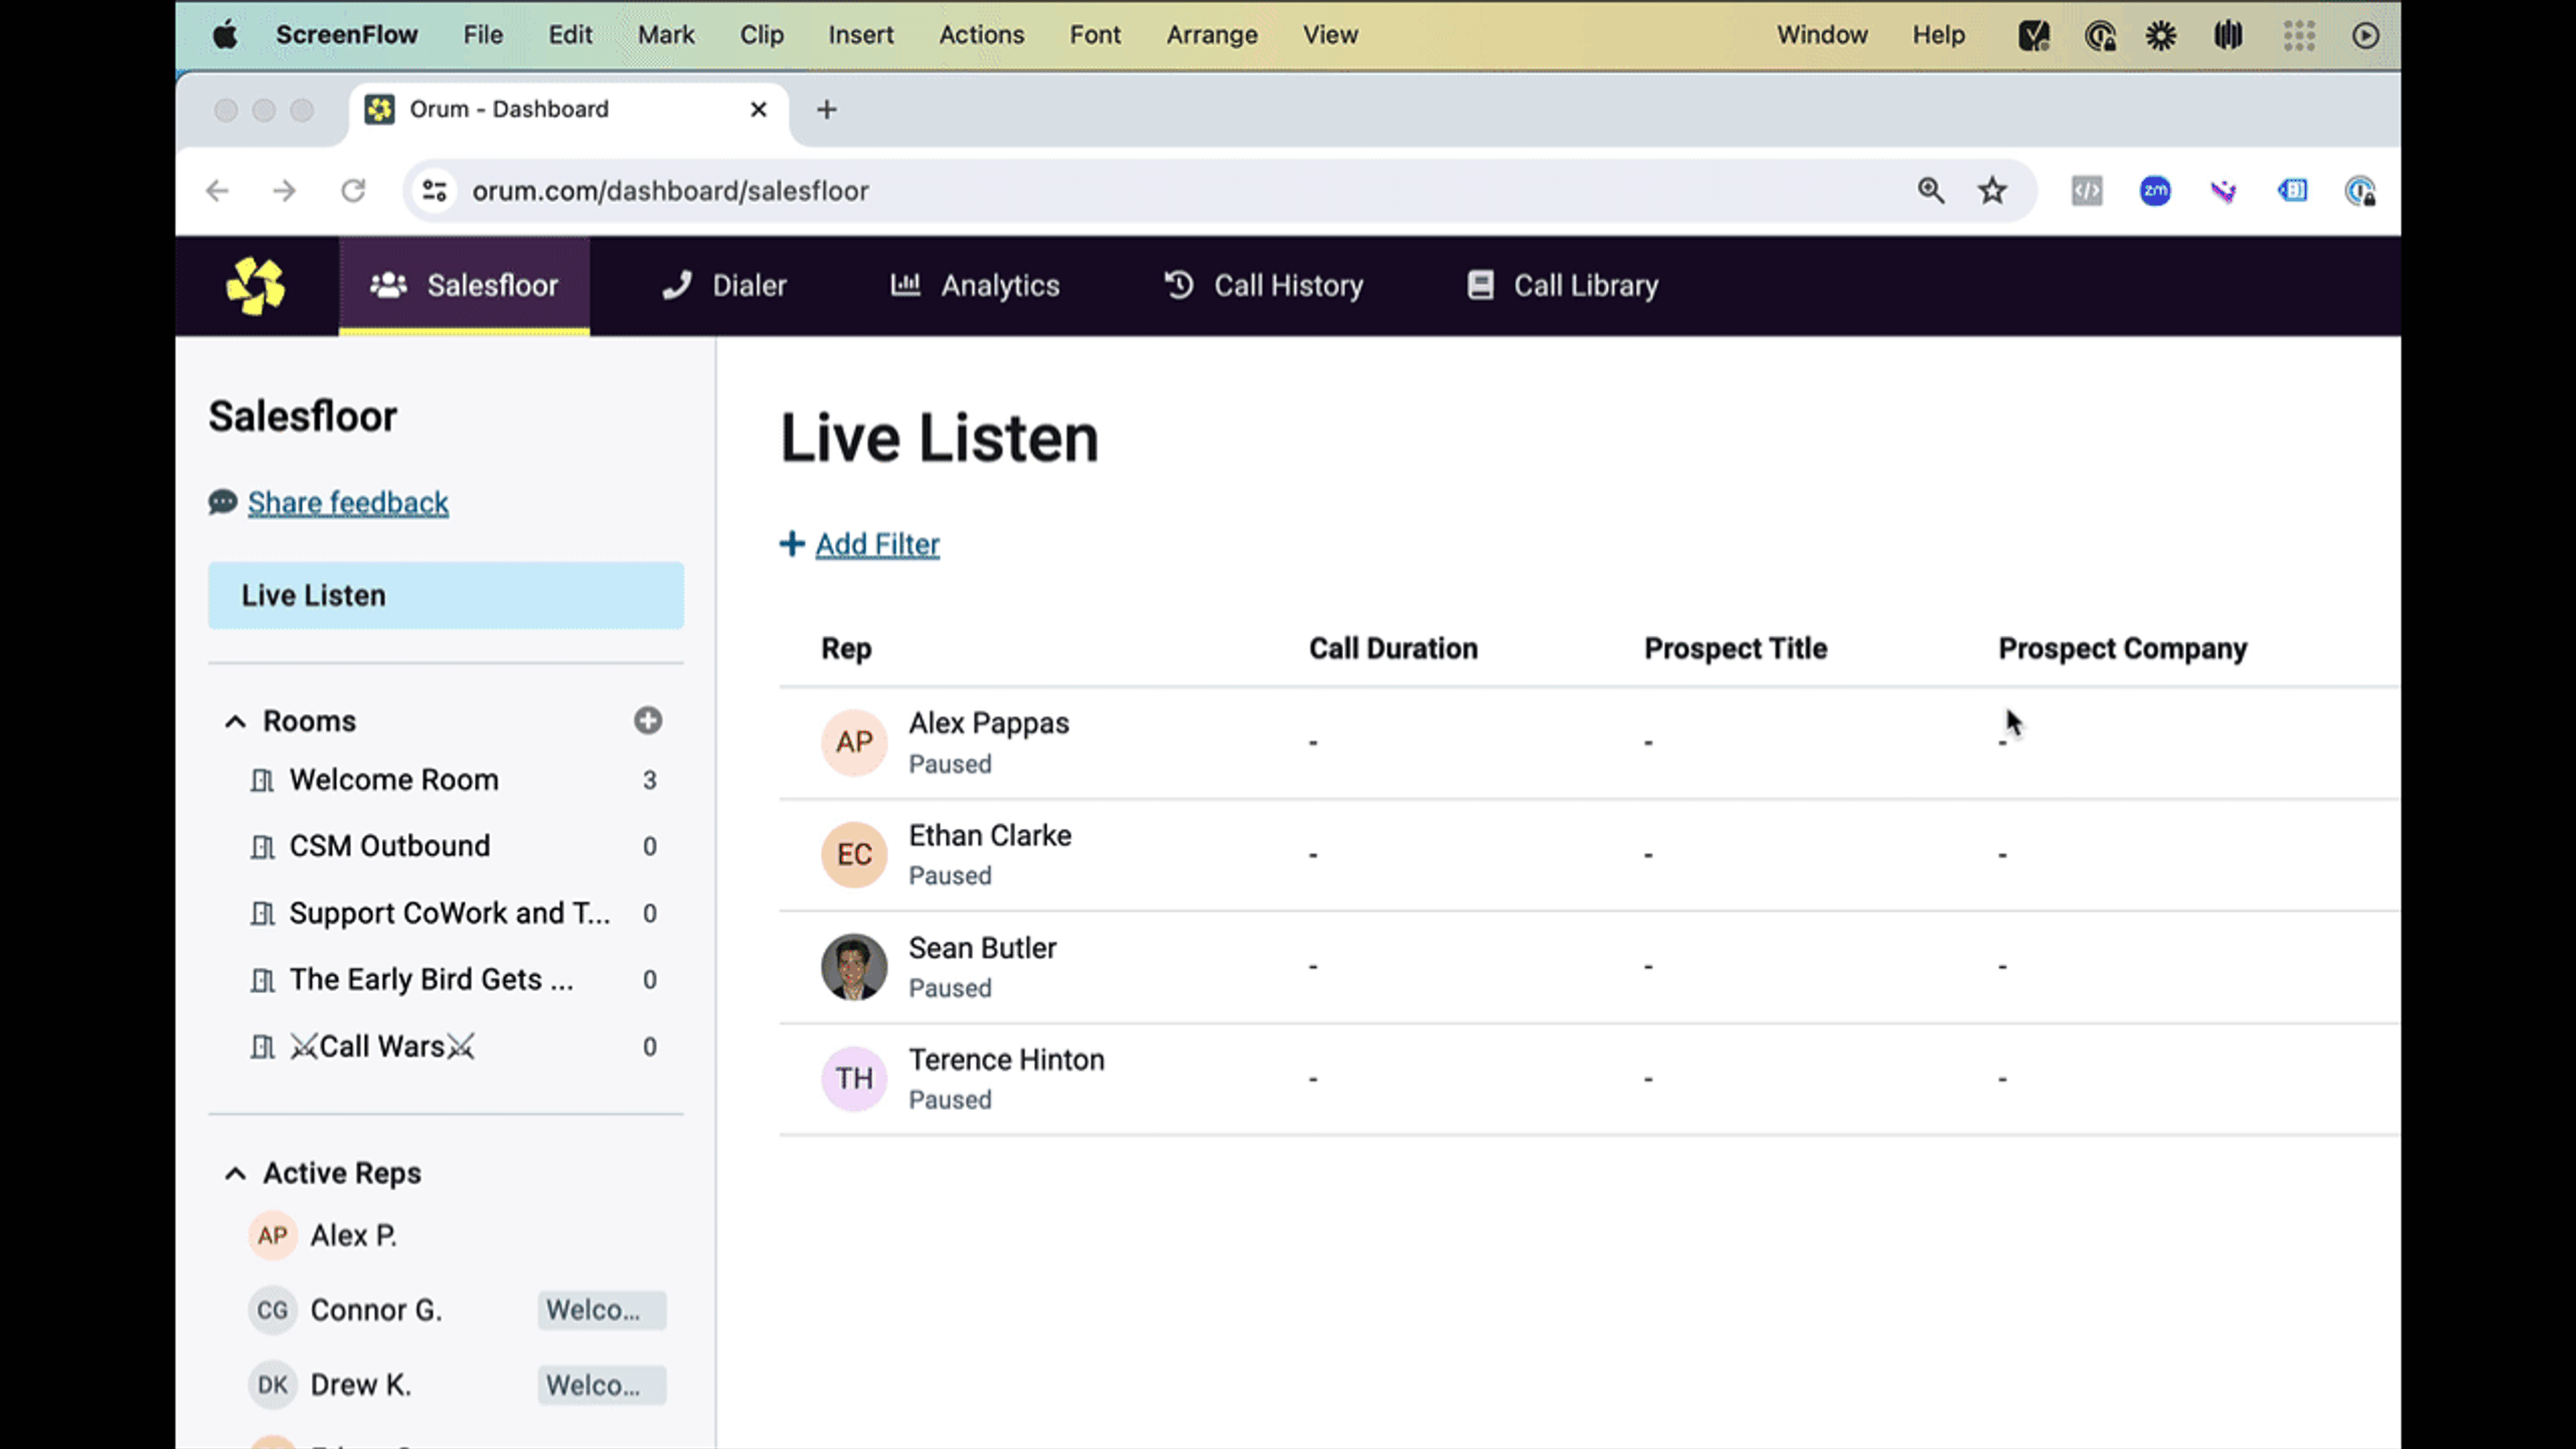Click Add Filter link
Image resolution: width=2576 pixels, height=1449 pixels.
(877, 544)
